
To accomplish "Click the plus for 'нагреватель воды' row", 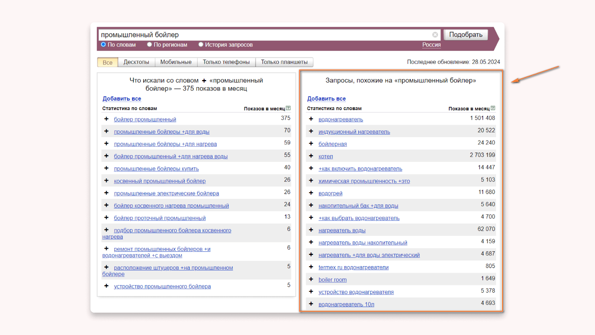I will coord(311,230).
